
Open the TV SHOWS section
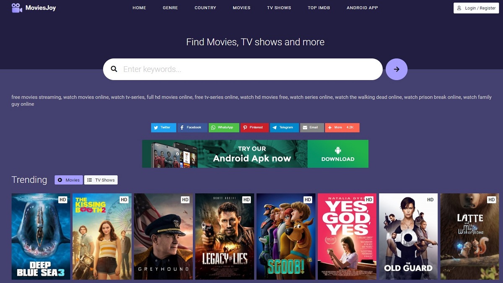click(279, 8)
